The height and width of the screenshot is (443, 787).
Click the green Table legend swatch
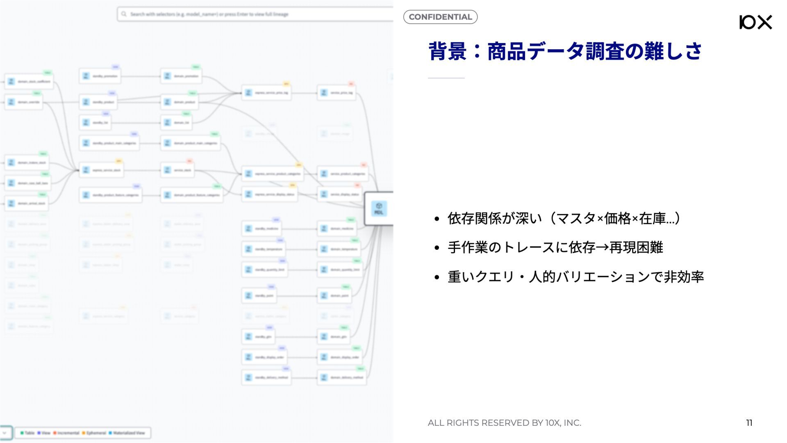click(22, 433)
